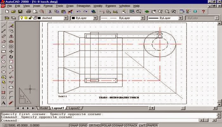Toggle layer on/off lightbulb icon
This screenshot has height=127, width=222.
(x=22, y=18)
